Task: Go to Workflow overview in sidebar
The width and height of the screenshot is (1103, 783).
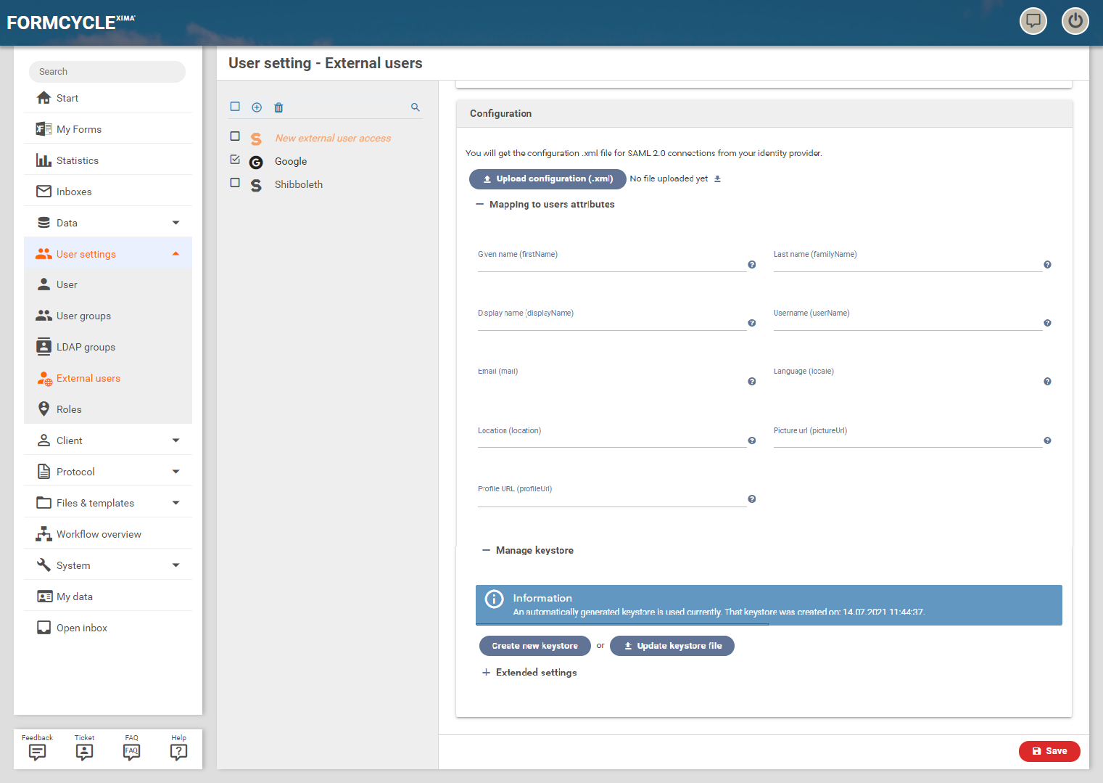Action: tap(99, 534)
